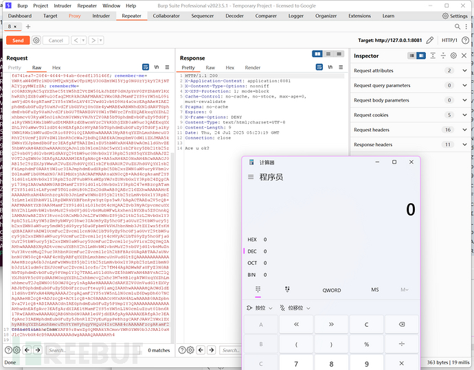This screenshot has height=370, width=474.
Task: Select the calculator full keypad icon
Action: tap(258, 290)
